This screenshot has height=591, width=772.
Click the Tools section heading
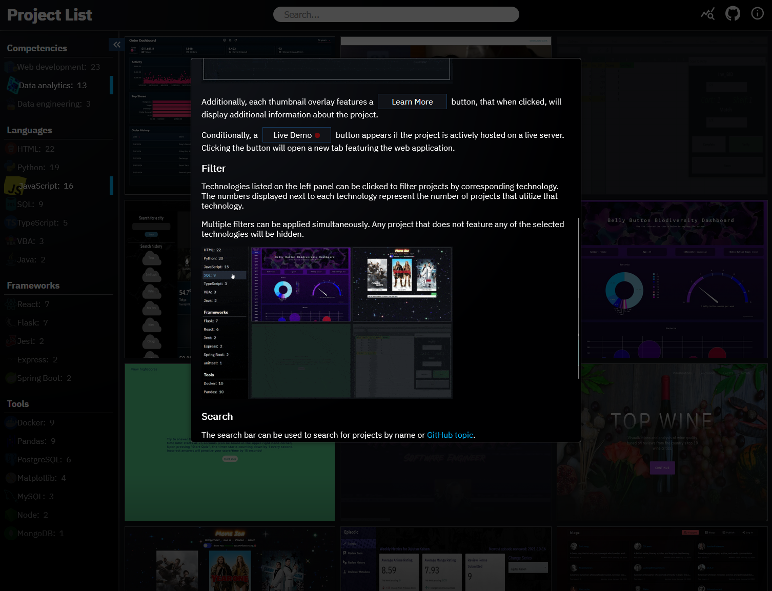18,404
